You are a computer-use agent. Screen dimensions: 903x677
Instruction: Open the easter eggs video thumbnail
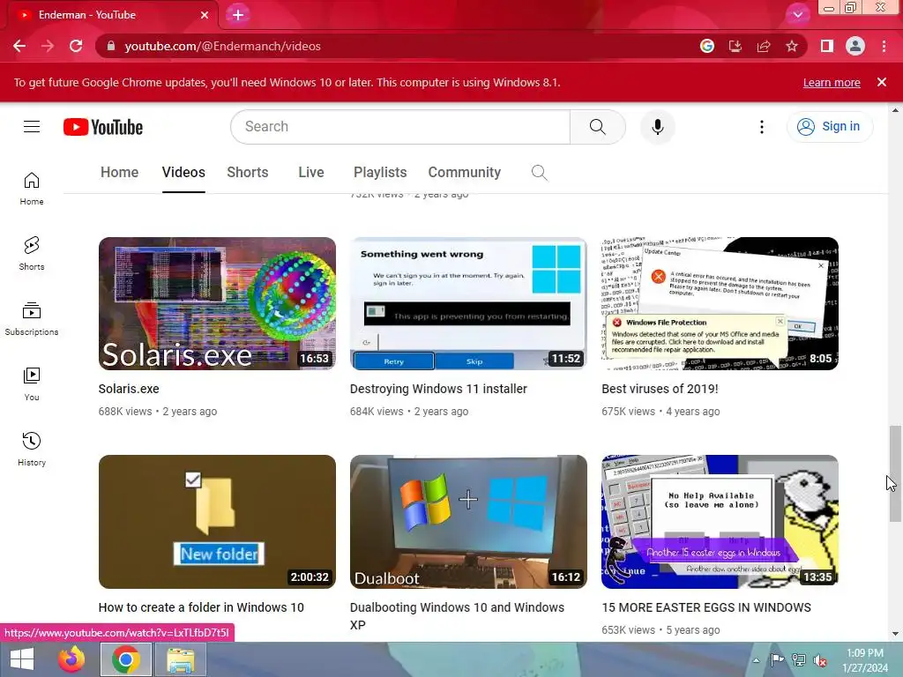pyautogui.click(x=720, y=522)
